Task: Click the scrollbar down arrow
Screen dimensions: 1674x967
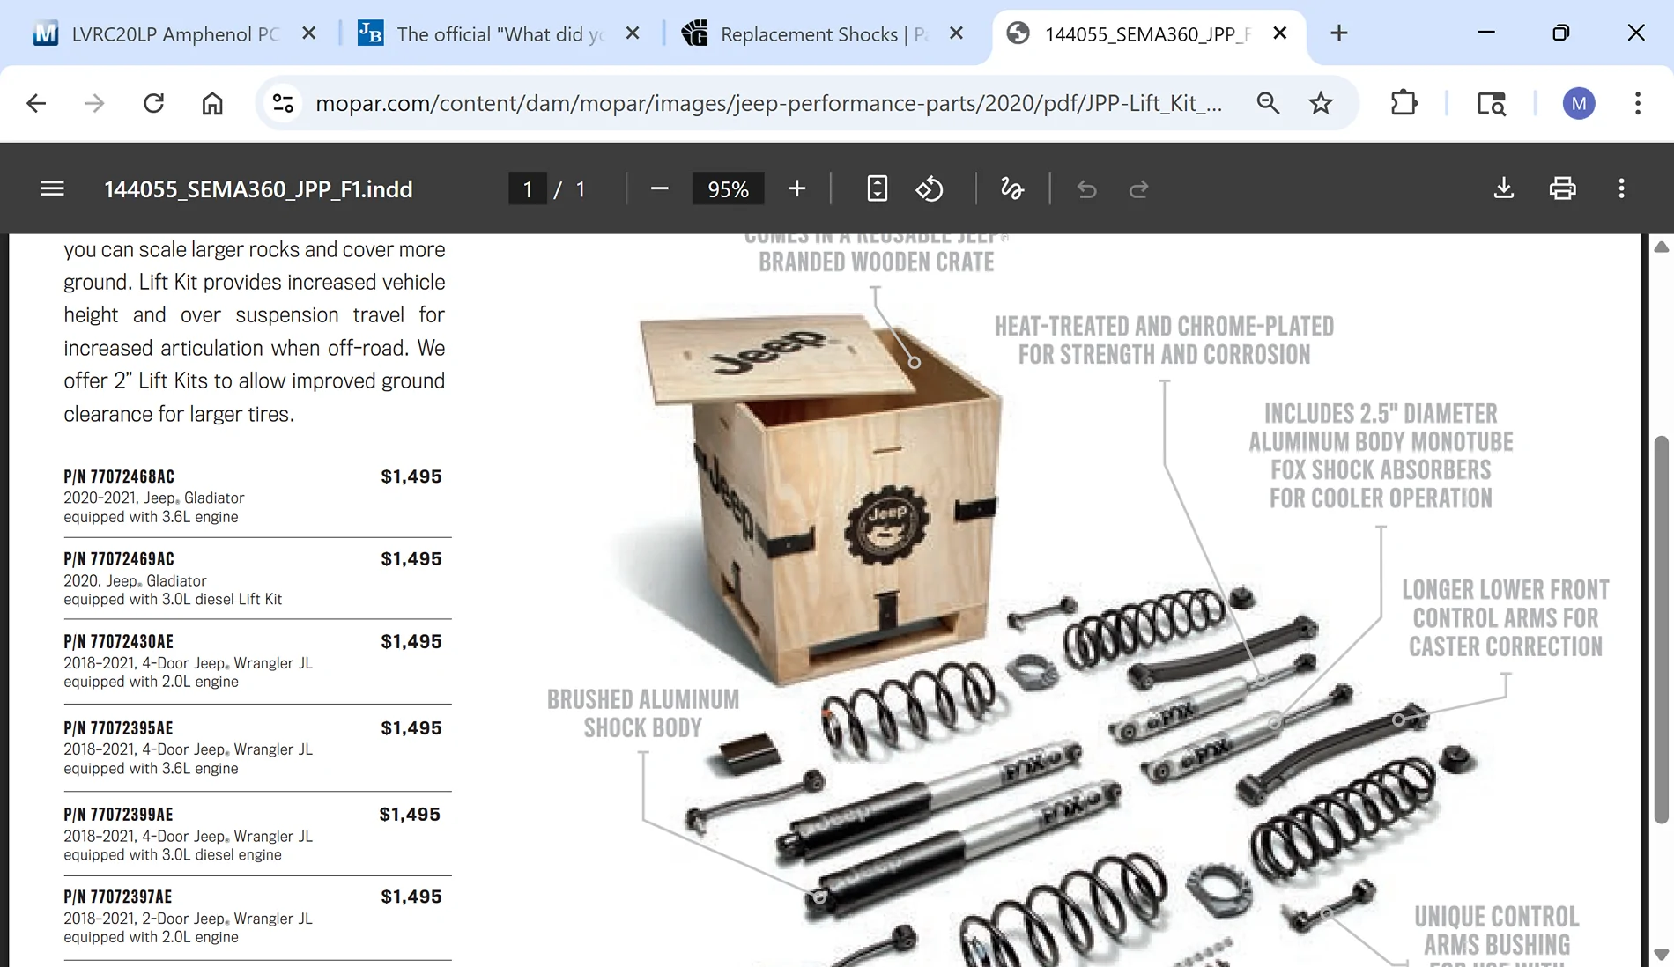Action: tap(1661, 955)
